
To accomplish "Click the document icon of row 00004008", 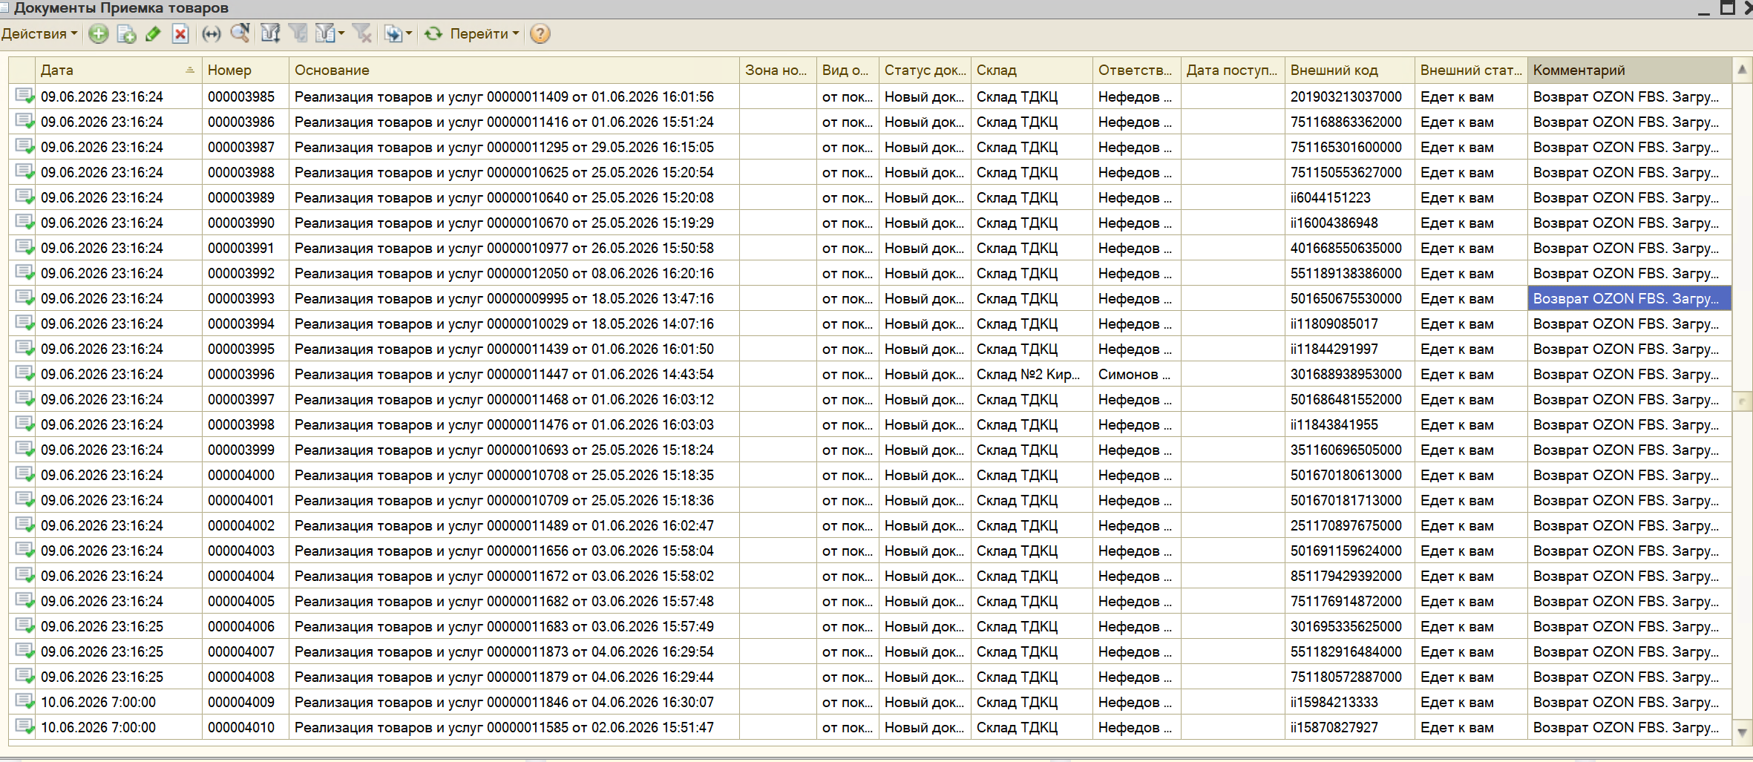I will pos(24,677).
